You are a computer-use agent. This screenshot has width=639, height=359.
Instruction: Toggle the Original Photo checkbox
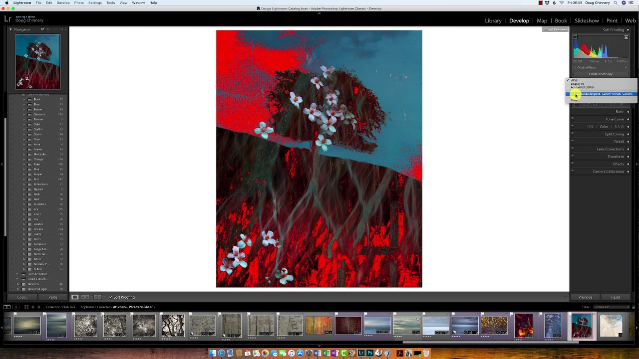(574, 67)
